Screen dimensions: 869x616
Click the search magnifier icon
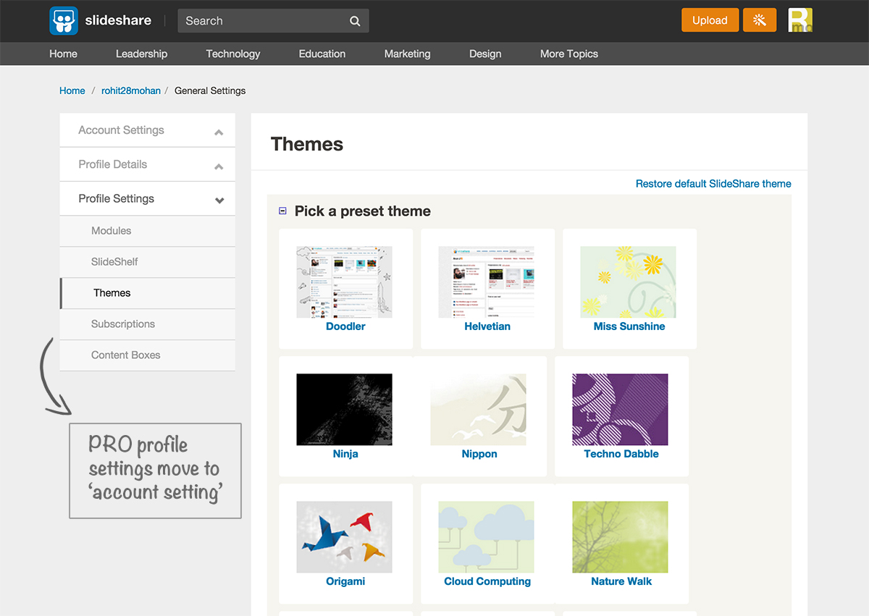[x=355, y=21]
